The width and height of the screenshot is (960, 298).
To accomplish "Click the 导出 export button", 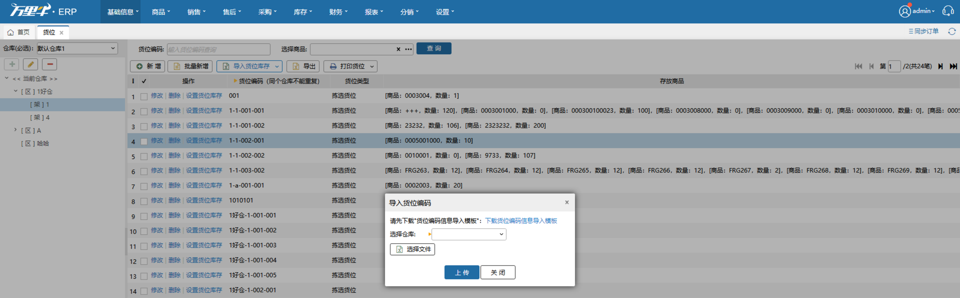I will tap(303, 66).
